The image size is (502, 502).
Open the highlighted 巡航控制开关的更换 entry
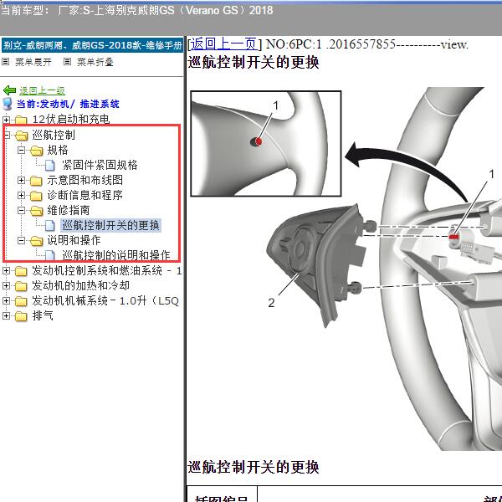click(110, 225)
